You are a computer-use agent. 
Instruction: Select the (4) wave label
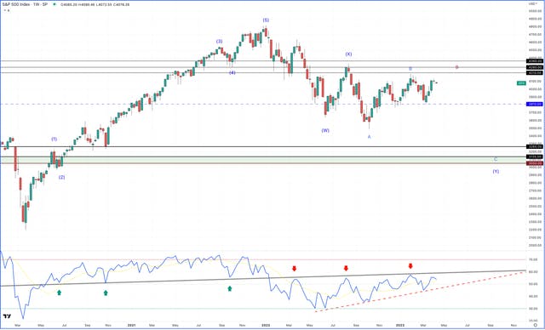[232, 72]
